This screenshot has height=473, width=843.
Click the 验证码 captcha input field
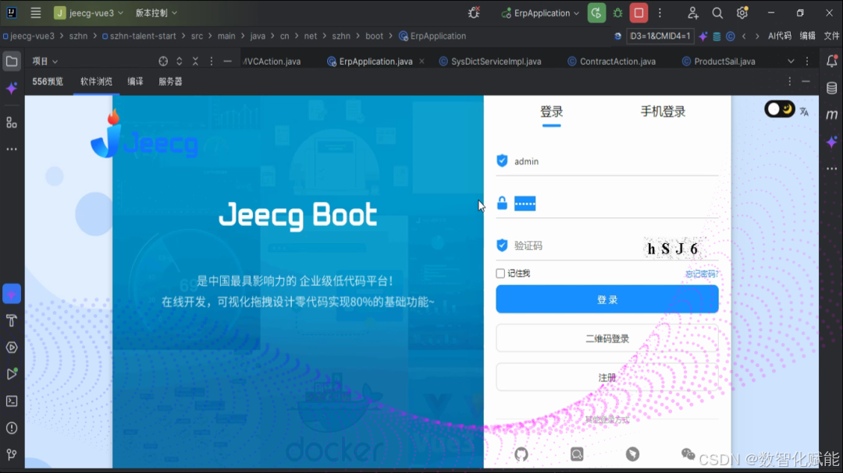pos(567,246)
